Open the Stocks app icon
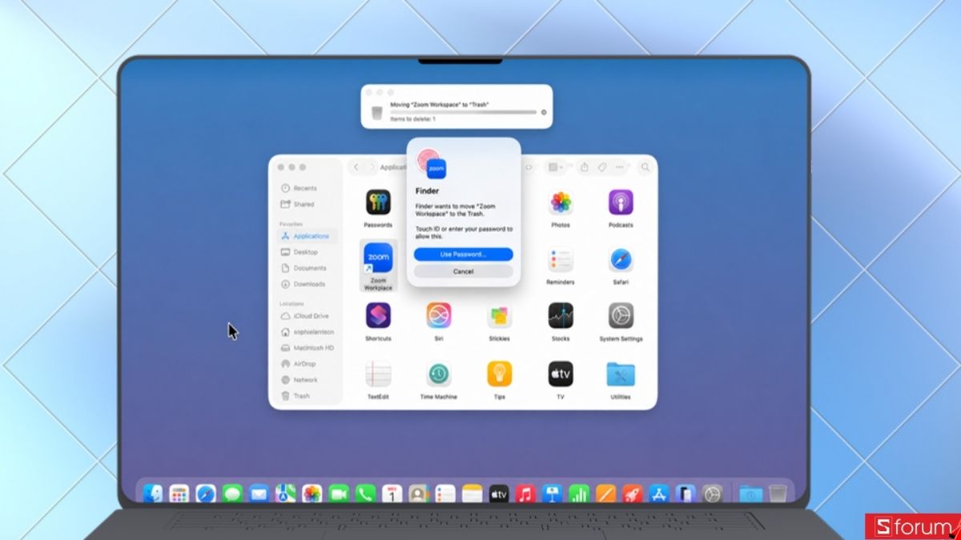 561,315
